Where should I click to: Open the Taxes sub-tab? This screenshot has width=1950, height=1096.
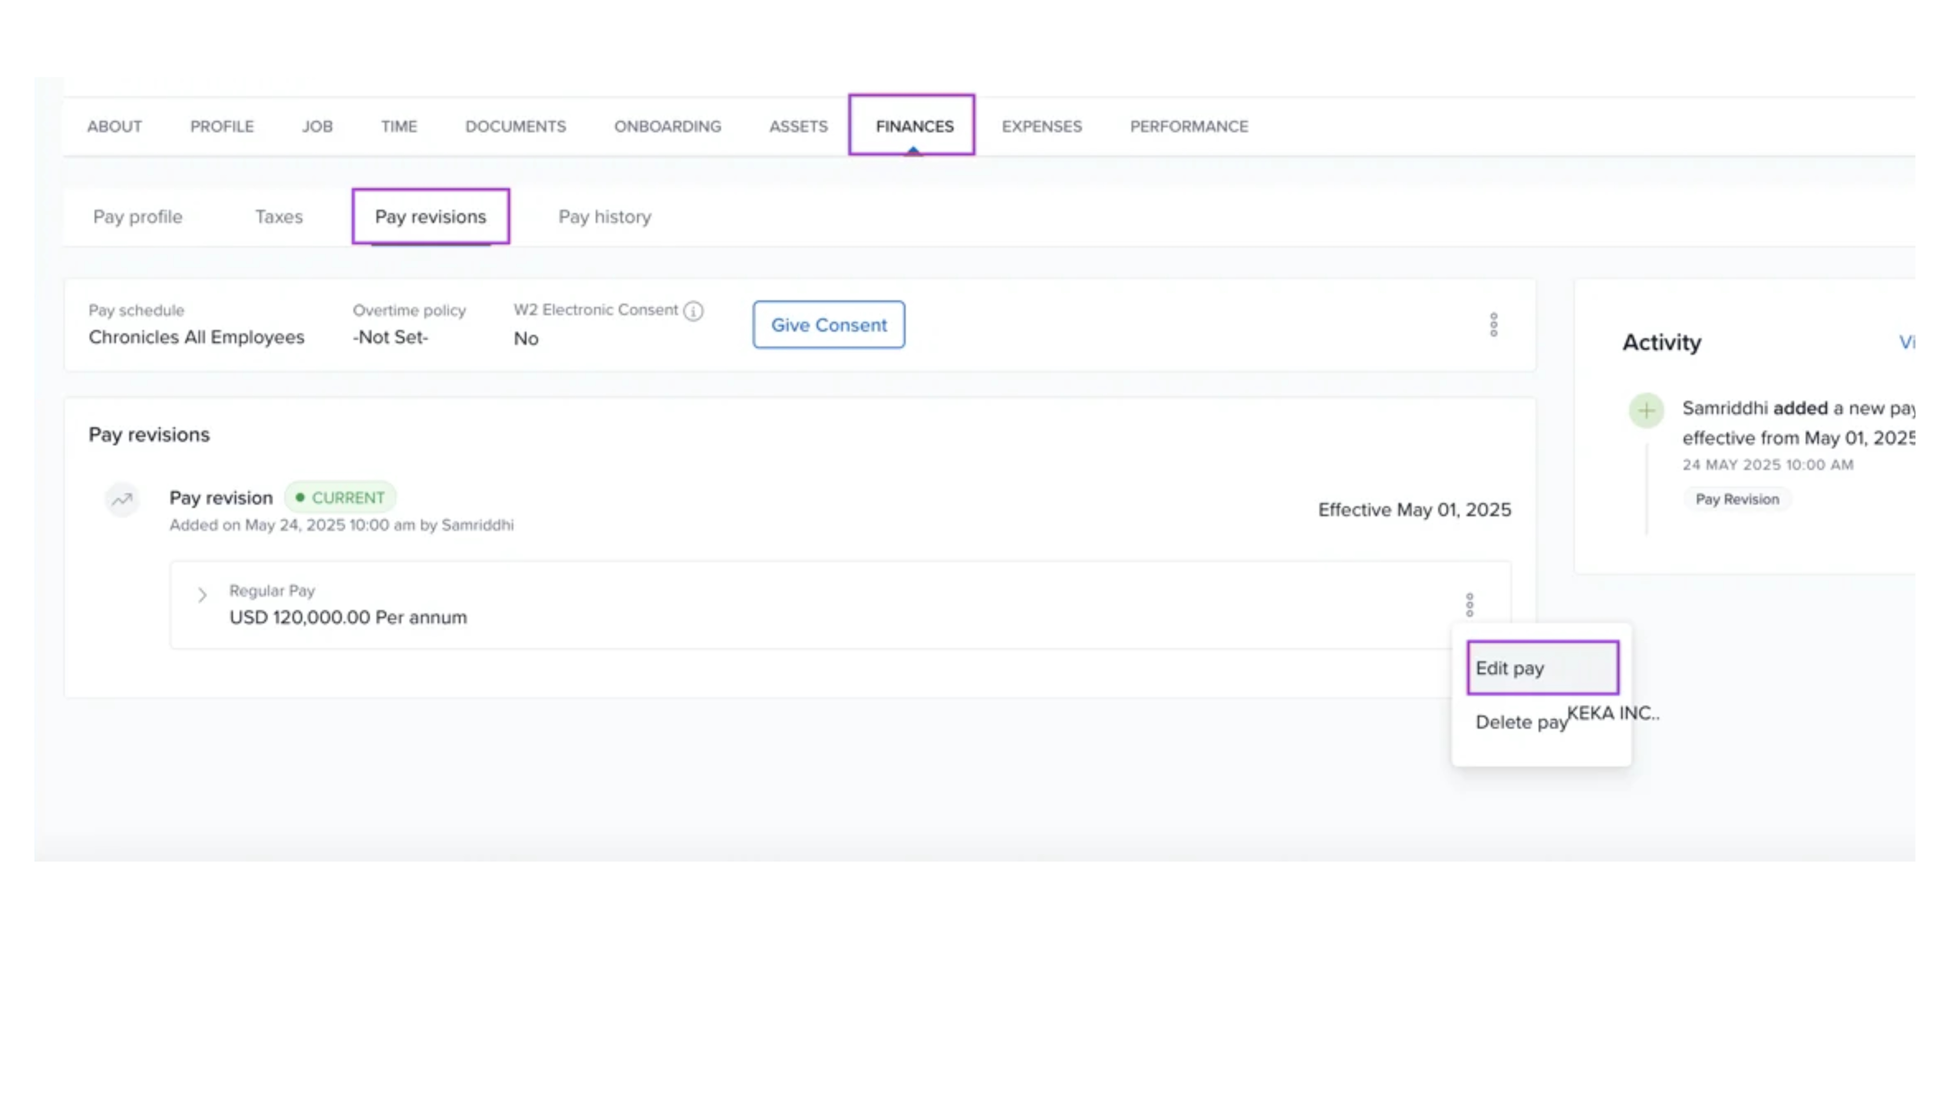point(279,217)
